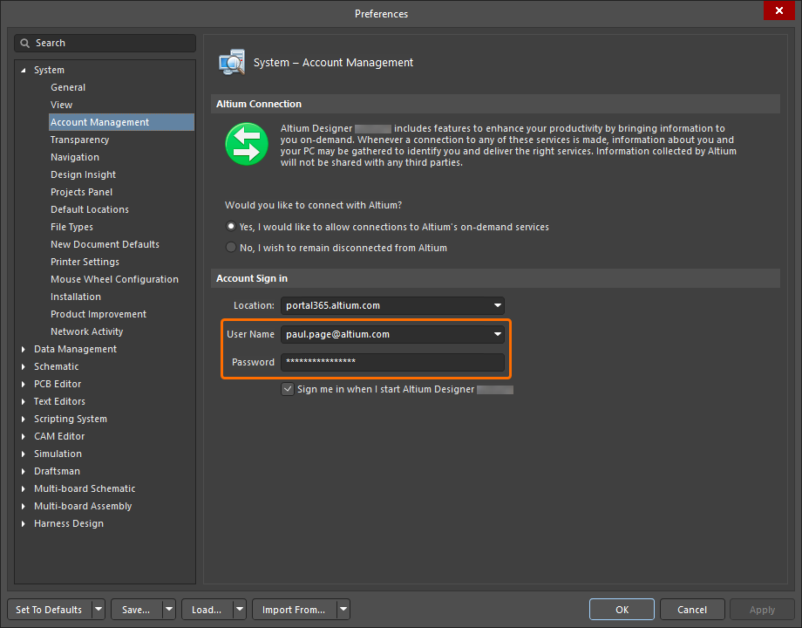Viewport: 802px width, 628px height.
Task: Open the Save dropdown arrow
Action: 169,610
